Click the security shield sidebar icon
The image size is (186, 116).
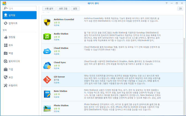pyautogui.click(x=5, y=77)
